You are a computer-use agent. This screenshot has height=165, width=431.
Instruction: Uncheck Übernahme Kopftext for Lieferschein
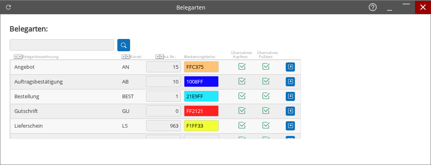242,125
